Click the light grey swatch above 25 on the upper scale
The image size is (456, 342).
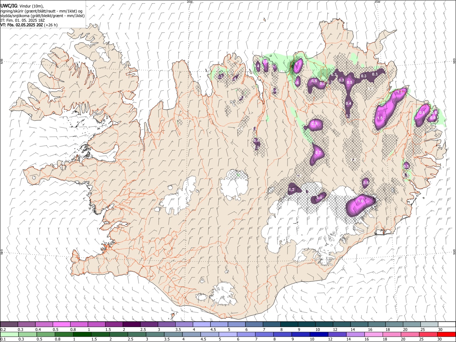(x=429, y=324)
